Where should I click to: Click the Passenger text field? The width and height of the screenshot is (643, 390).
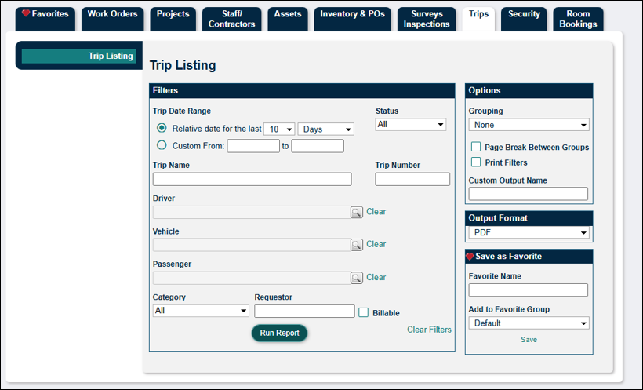point(252,279)
